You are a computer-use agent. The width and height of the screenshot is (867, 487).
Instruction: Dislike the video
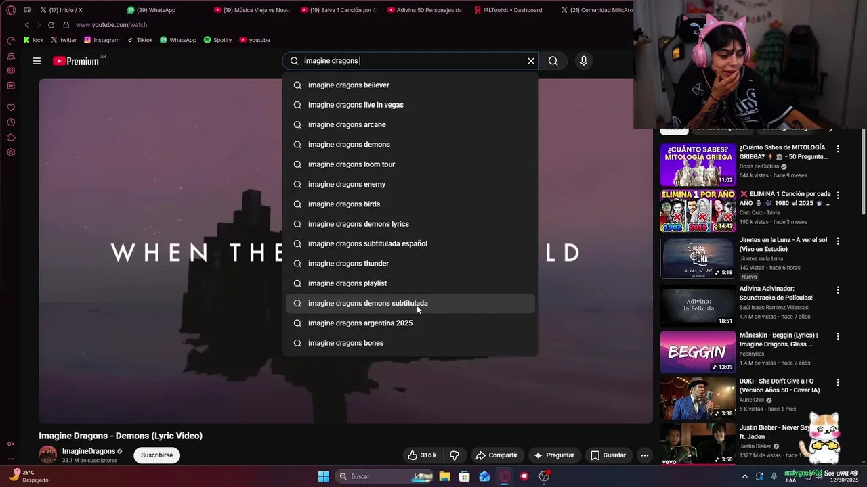454,455
